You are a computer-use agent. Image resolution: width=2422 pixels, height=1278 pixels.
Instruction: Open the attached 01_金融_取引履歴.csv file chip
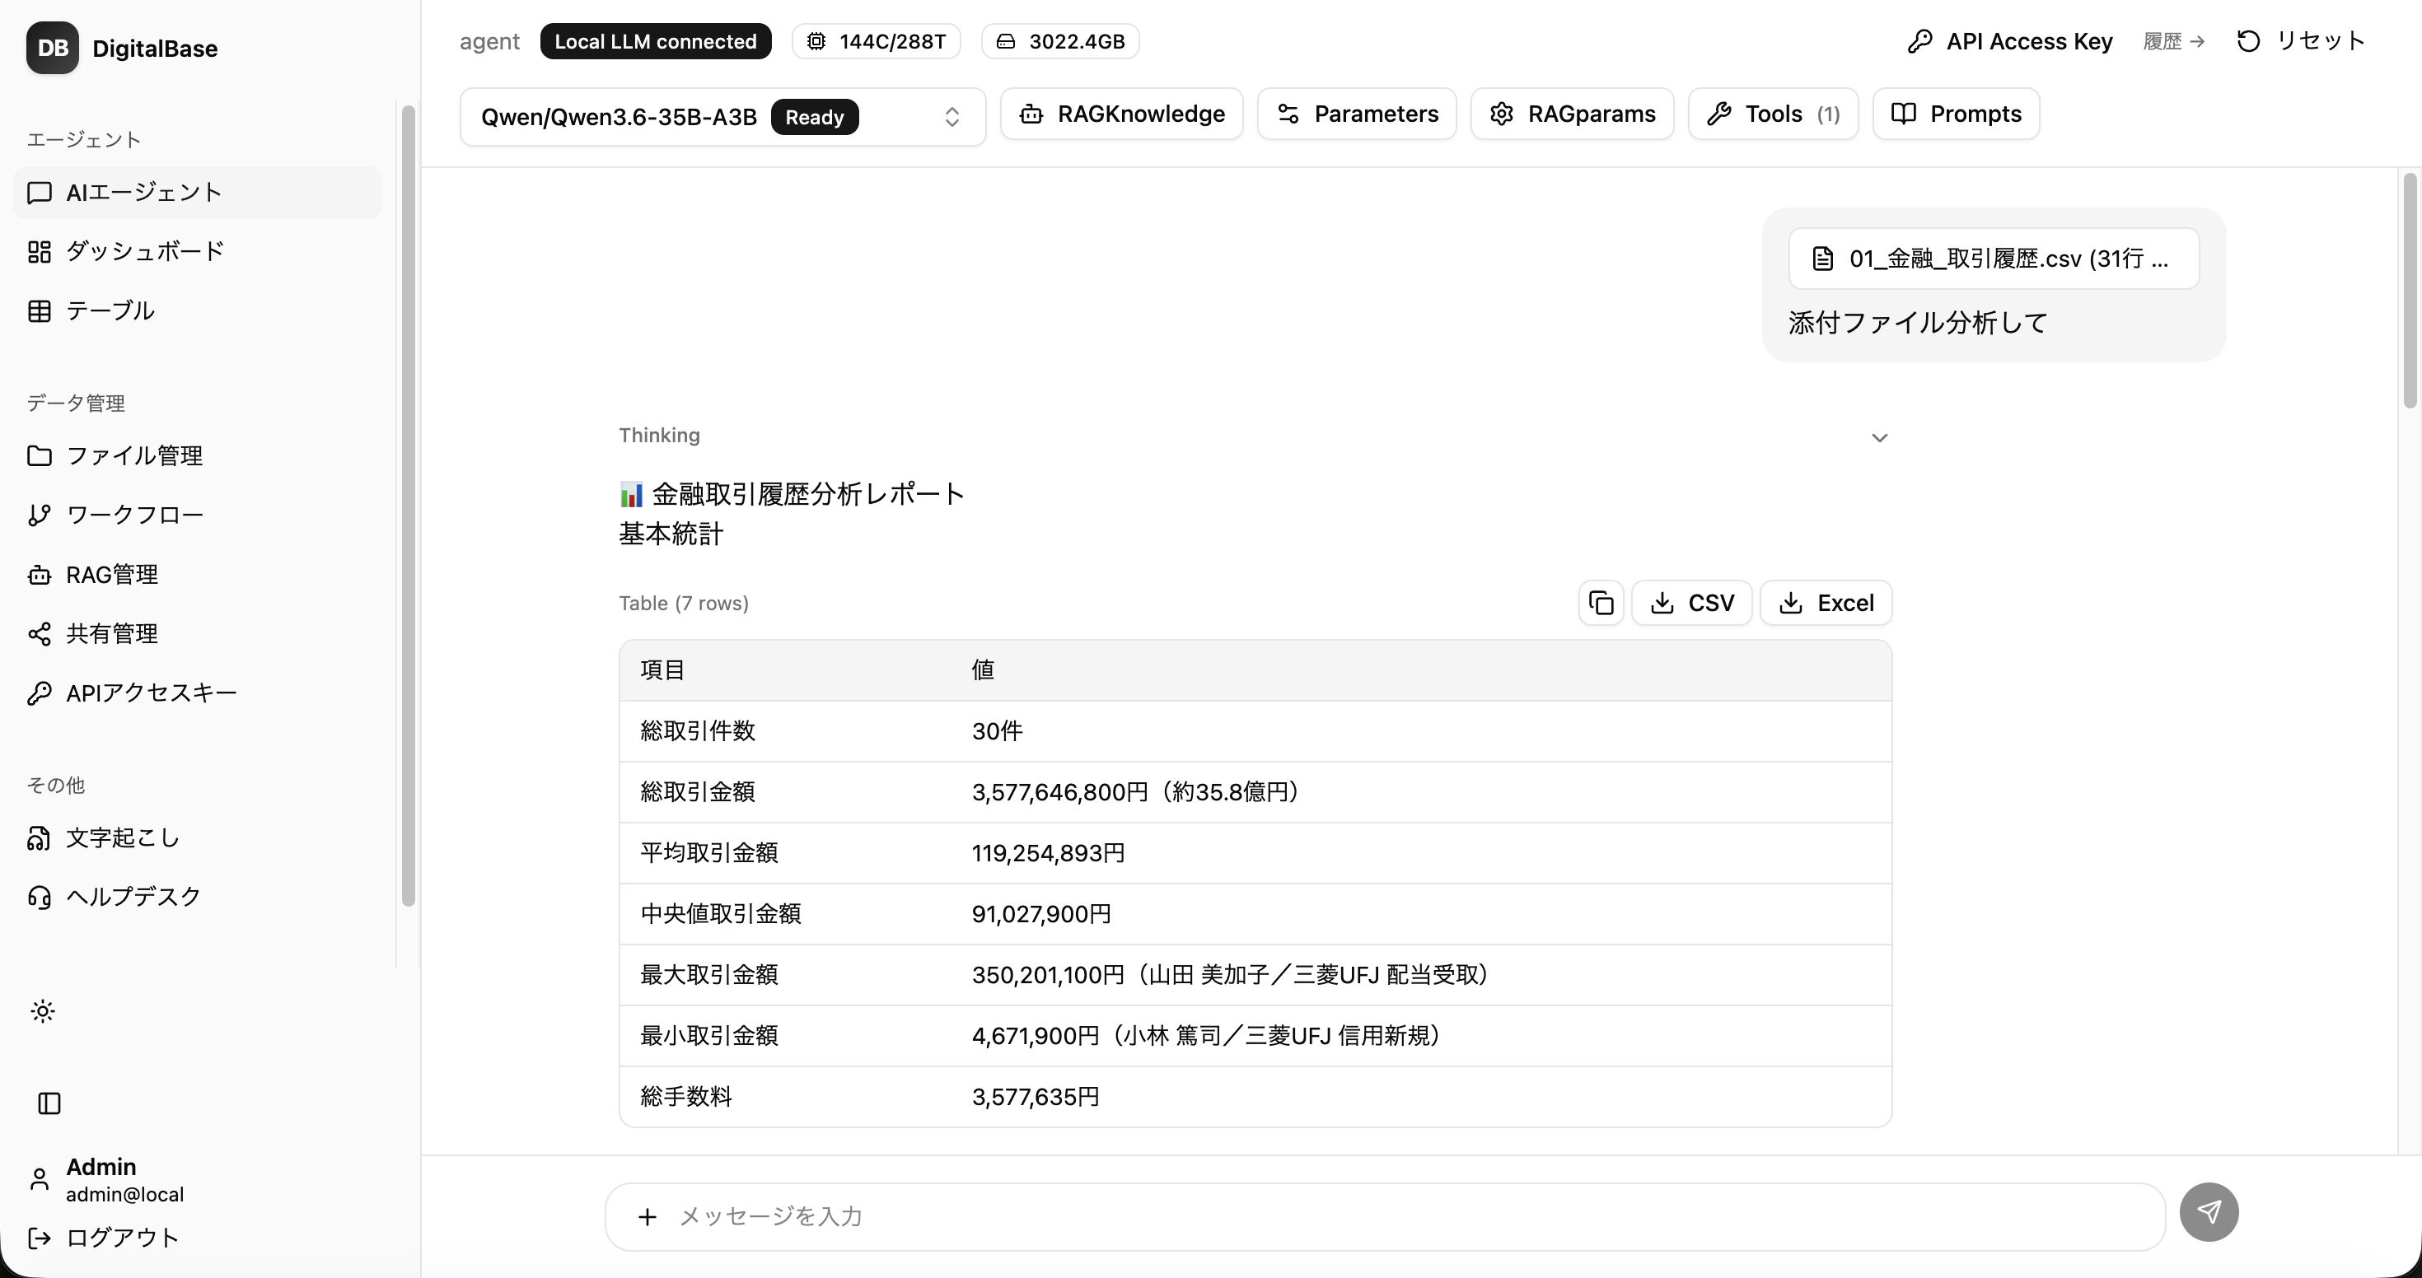(x=1994, y=259)
